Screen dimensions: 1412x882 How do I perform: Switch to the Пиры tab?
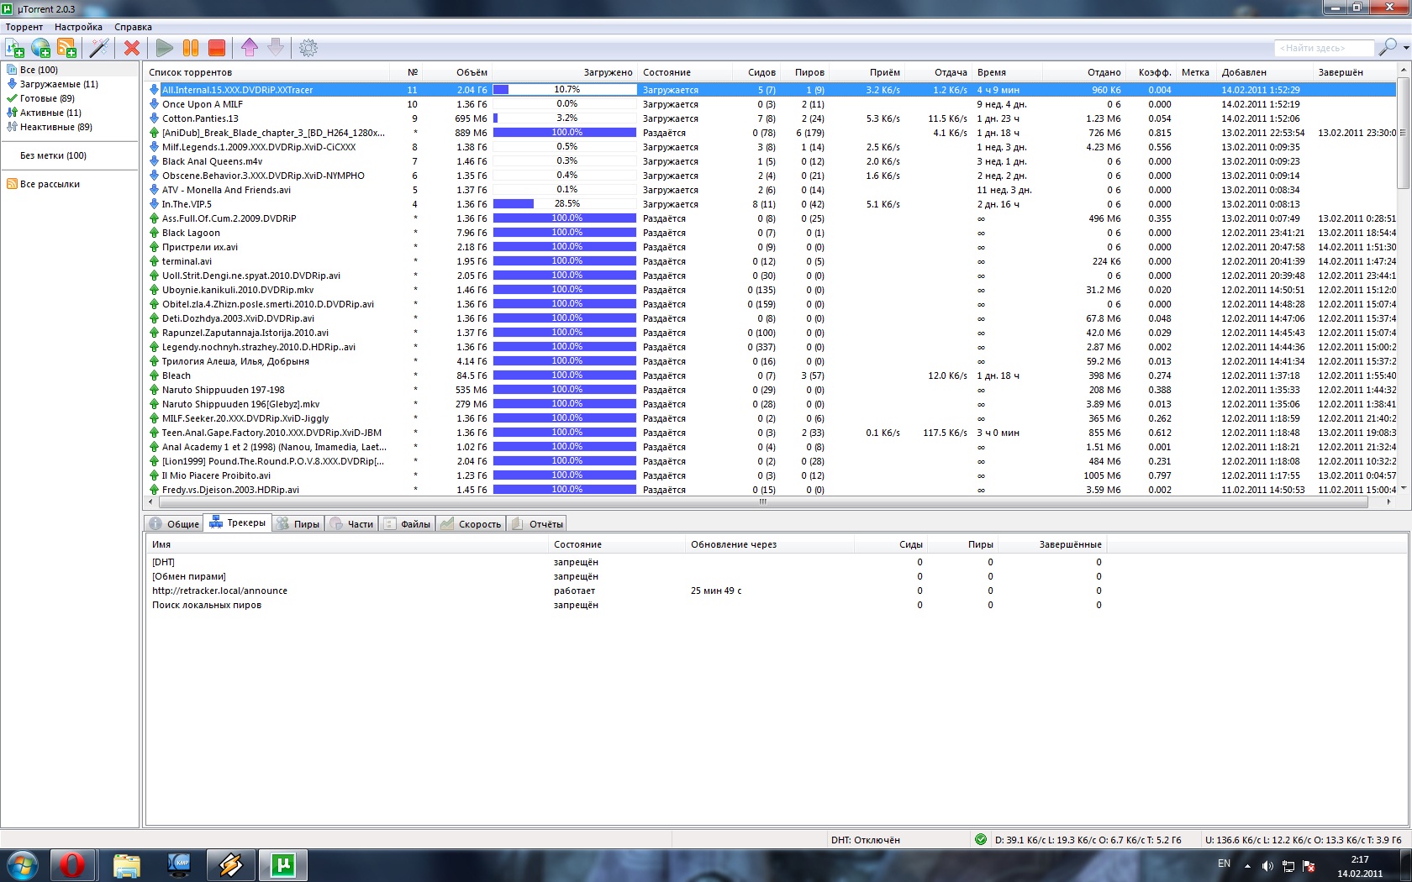tap(298, 524)
